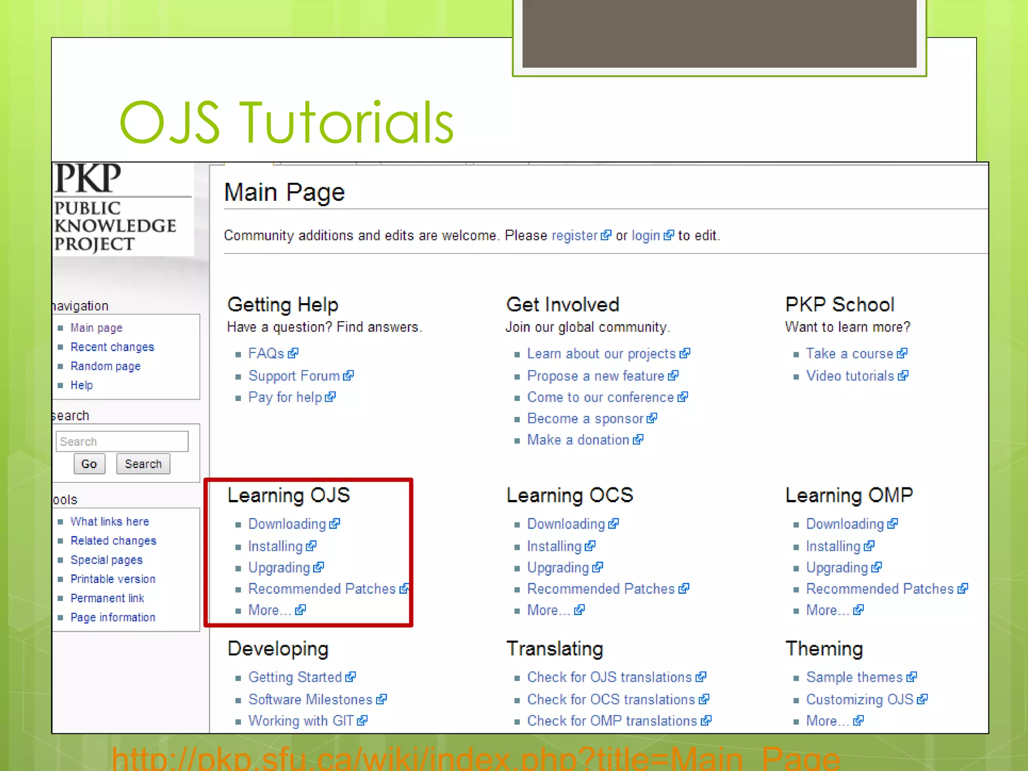The height and width of the screenshot is (771, 1028).
Task: Click external-link icon beside Sample themes
Action: 912,677
